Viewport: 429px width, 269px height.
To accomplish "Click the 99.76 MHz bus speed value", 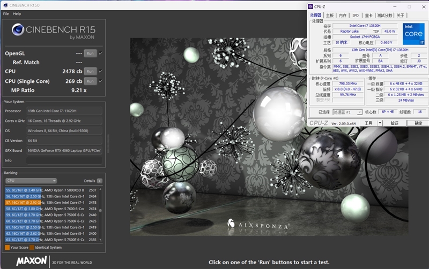I will [348, 95].
